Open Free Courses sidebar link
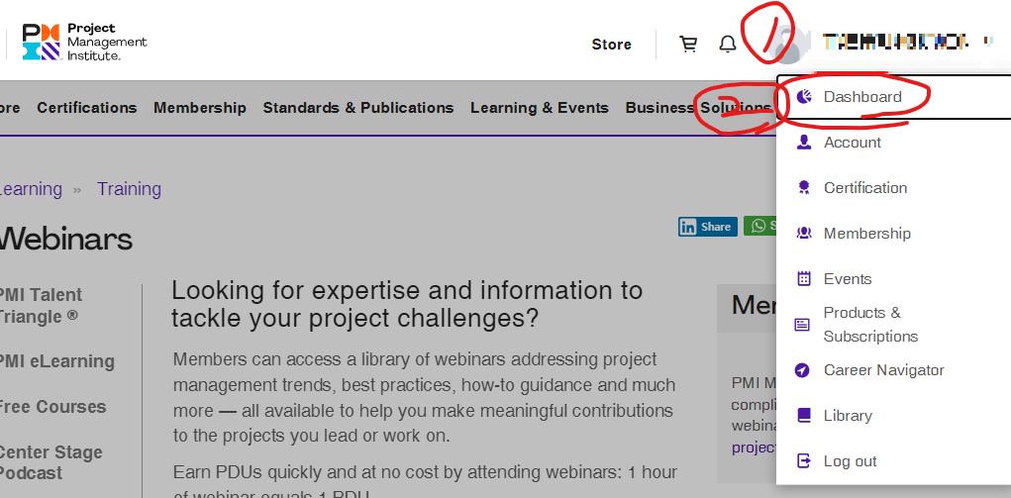1011x498 pixels. pyautogui.click(x=52, y=407)
